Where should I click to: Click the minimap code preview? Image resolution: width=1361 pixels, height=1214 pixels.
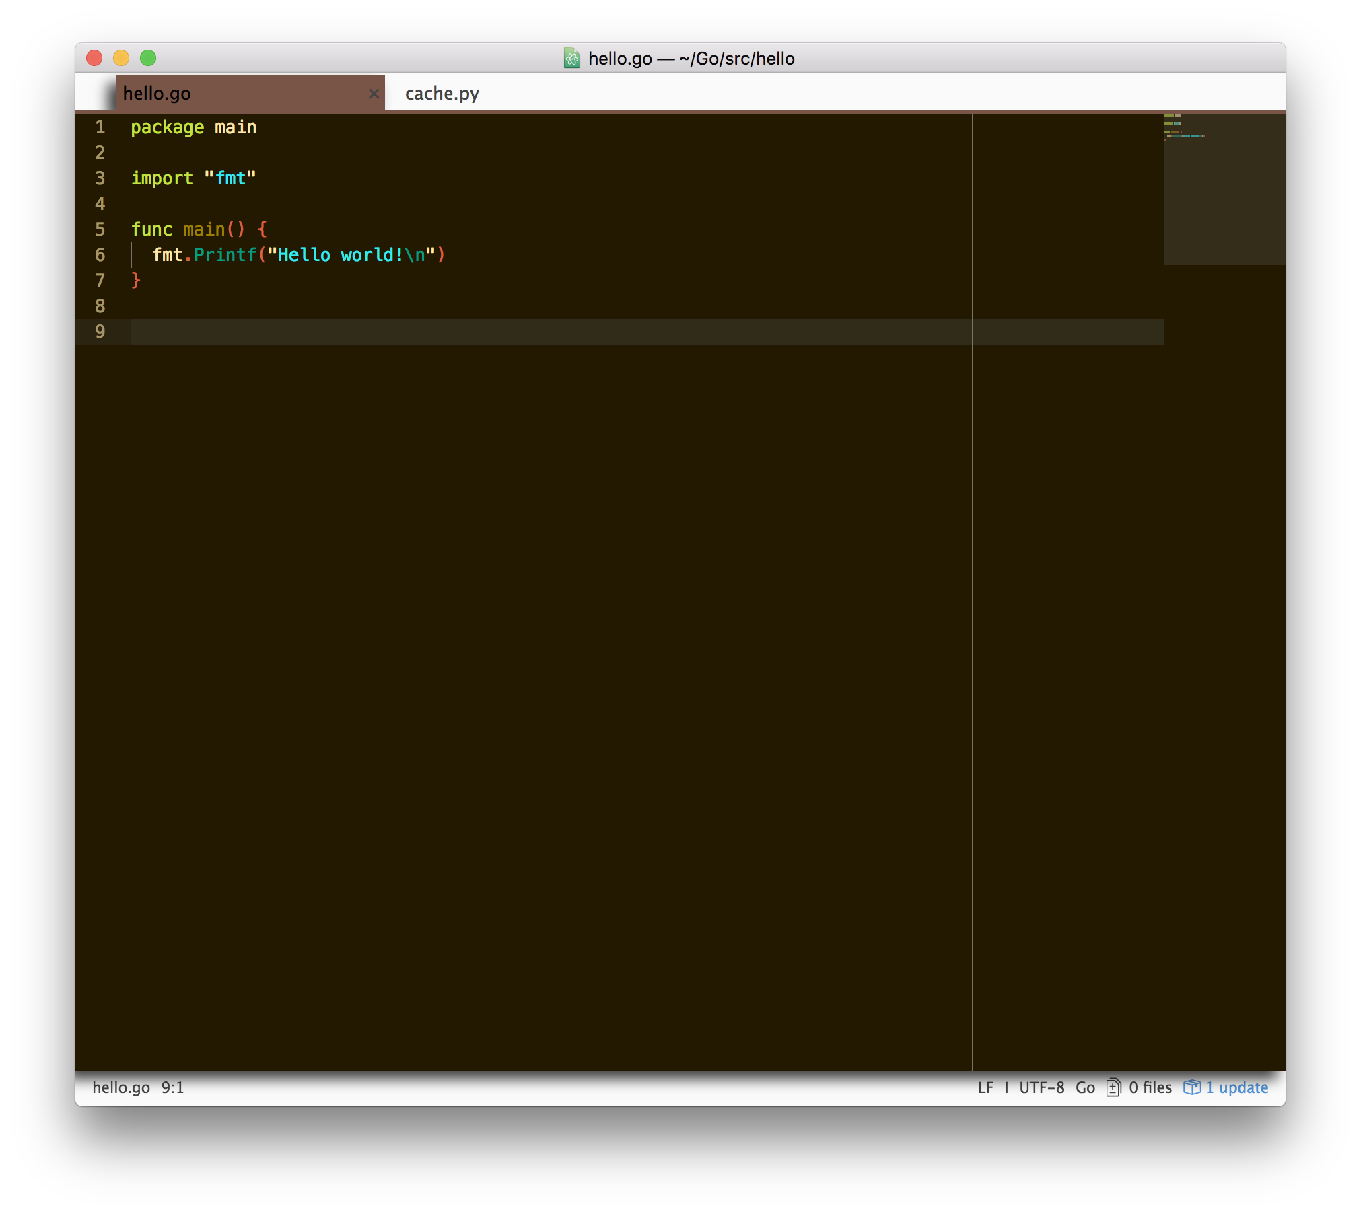pyautogui.click(x=1185, y=128)
